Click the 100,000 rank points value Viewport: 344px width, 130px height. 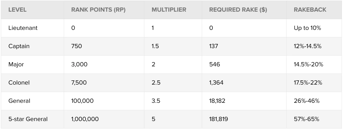pos(82,101)
